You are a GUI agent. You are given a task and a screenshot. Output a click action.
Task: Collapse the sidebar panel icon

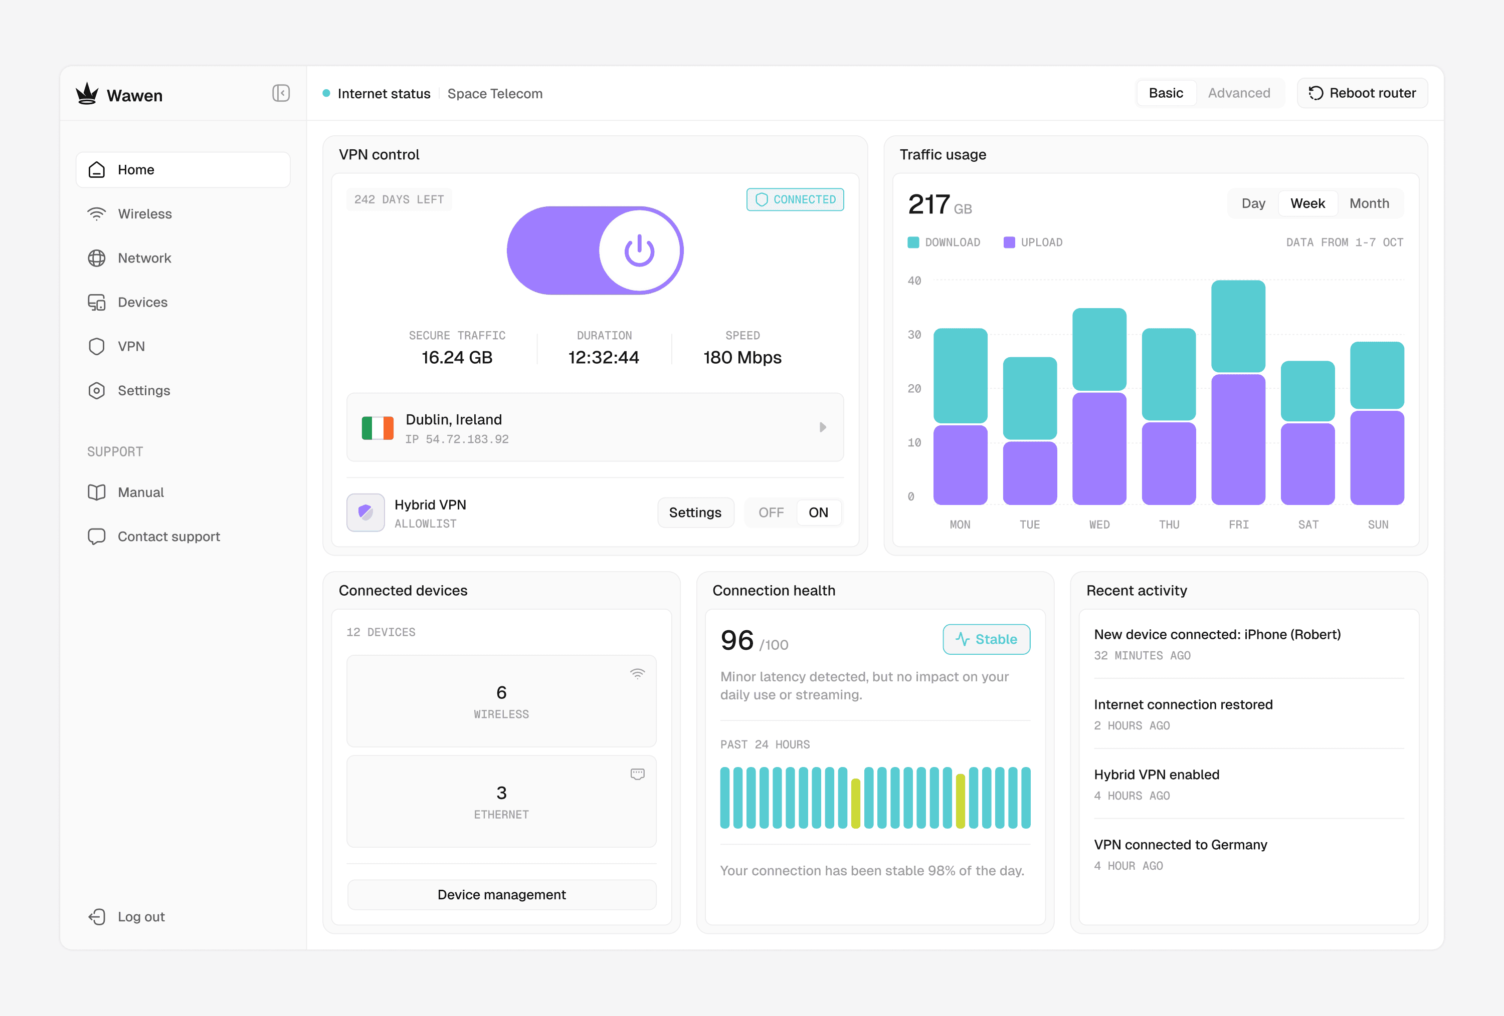point(281,93)
